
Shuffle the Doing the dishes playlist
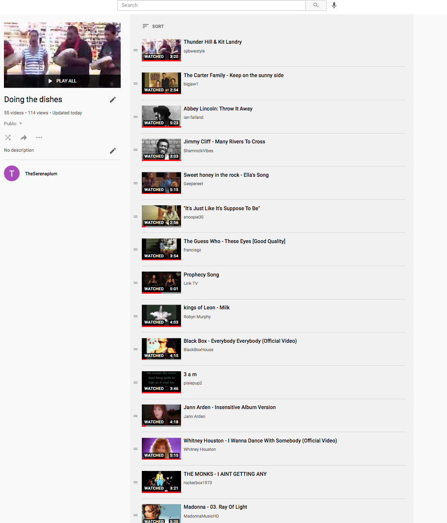coord(8,138)
